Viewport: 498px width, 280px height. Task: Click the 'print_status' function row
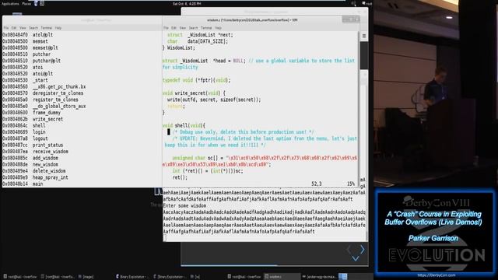coord(33,145)
